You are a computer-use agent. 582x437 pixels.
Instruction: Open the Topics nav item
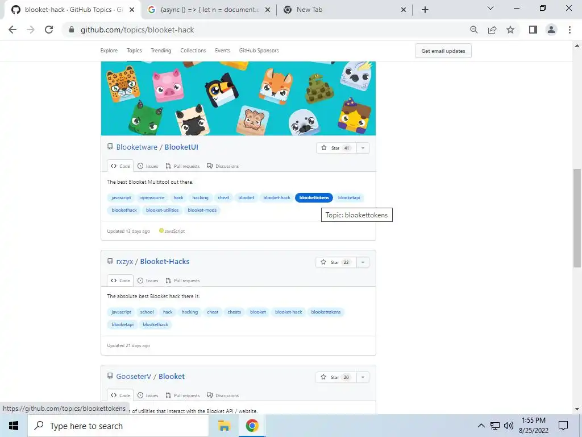134,51
